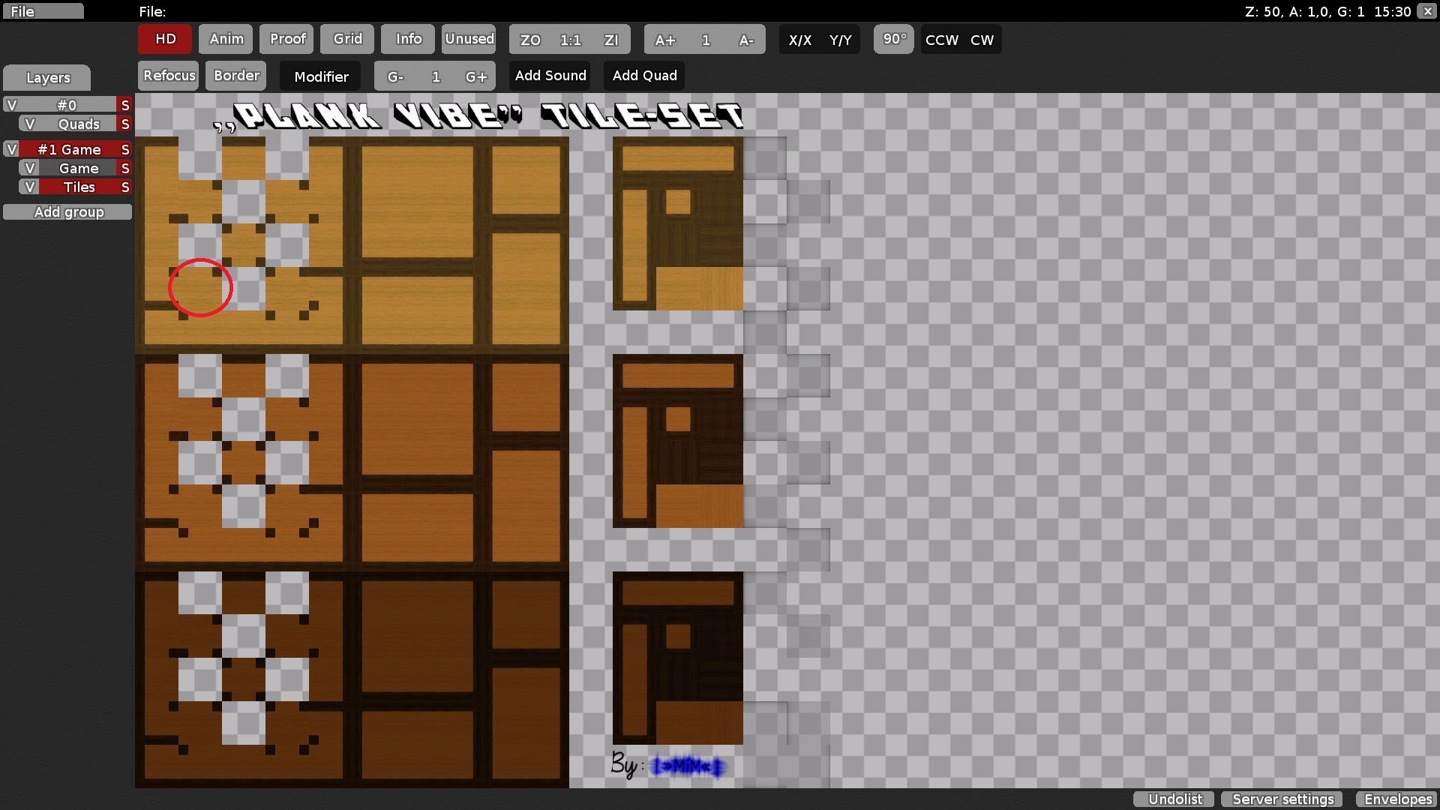
Task: Toggle visibility of the Game layer
Action: coord(30,168)
